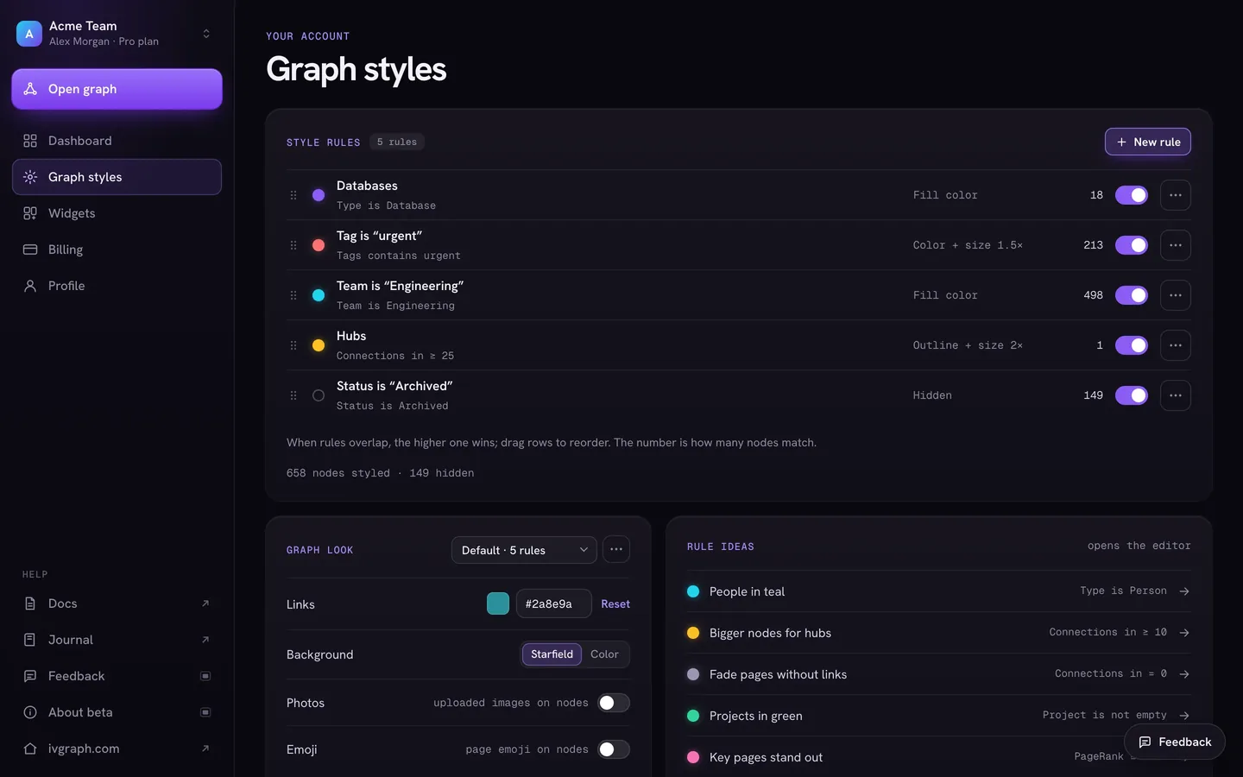Click the Links hex color field #2a8e9a
Image resolution: width=1243 pixels, height=777 pixels.
click(553, 603)
